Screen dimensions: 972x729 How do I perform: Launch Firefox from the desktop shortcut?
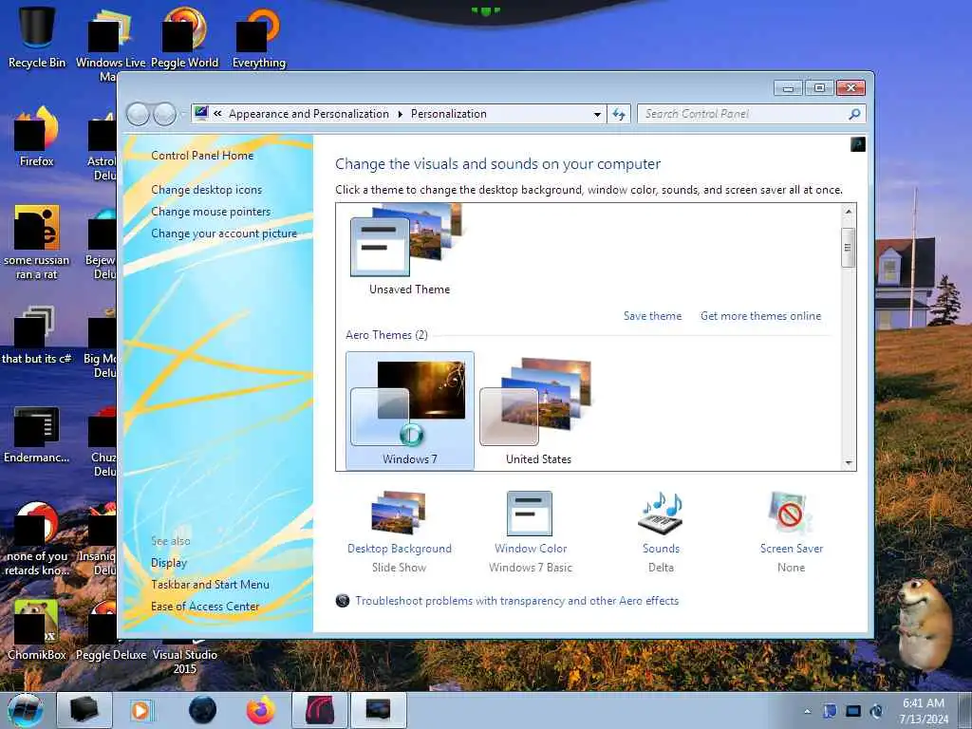37,137
